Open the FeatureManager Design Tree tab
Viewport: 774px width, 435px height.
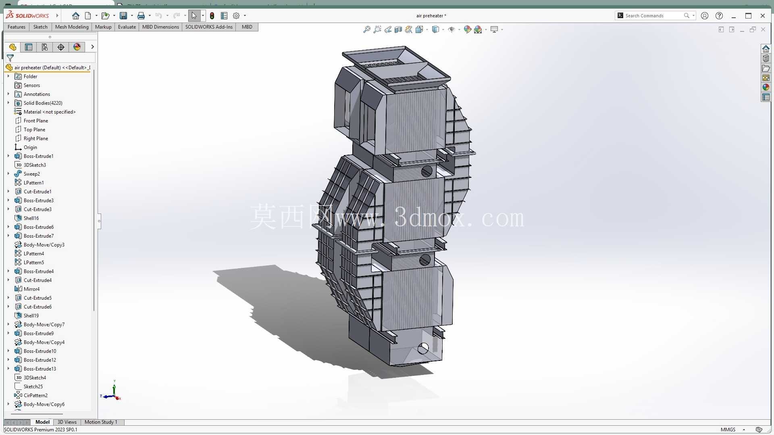[x=12, y=47]
